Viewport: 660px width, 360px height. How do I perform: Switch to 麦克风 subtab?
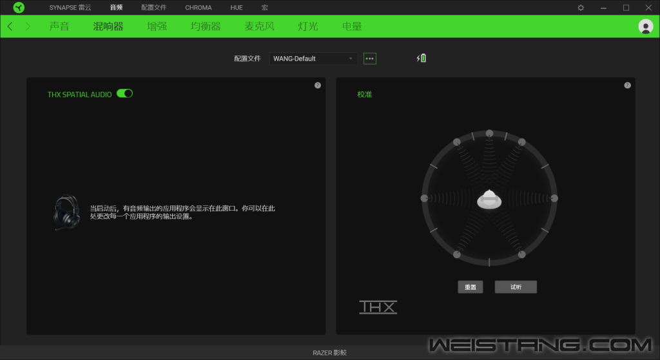click(x=259, y=26)
